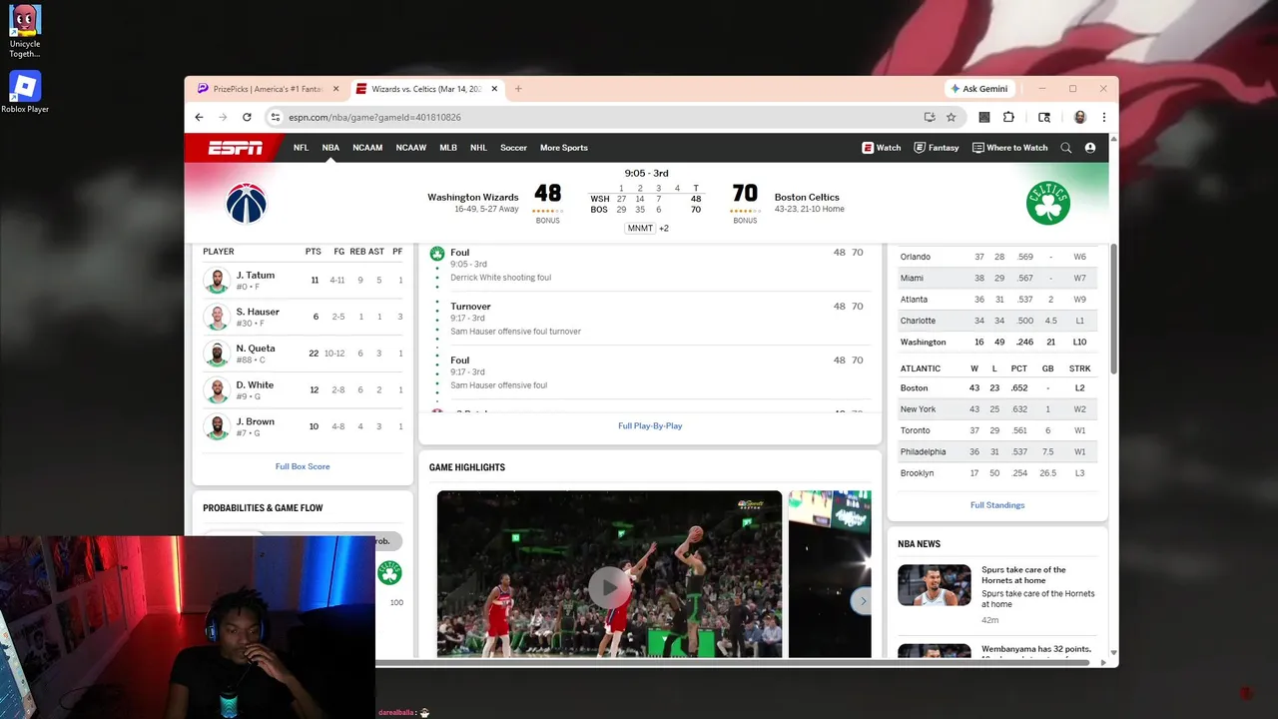Reload the page with the refresh icon
1278x719 pixels.
click(247, 117)
